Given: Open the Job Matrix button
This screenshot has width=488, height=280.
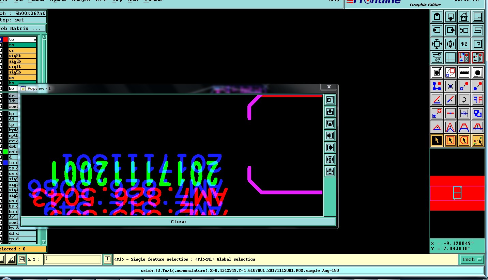Looking at the screenshot, I should point(22,29).
